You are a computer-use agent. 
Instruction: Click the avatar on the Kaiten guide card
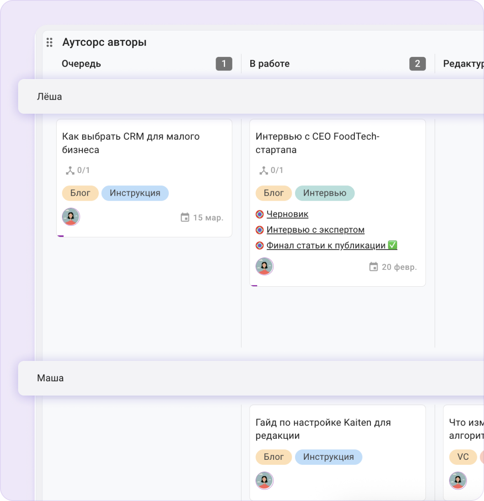click(264, 480)
